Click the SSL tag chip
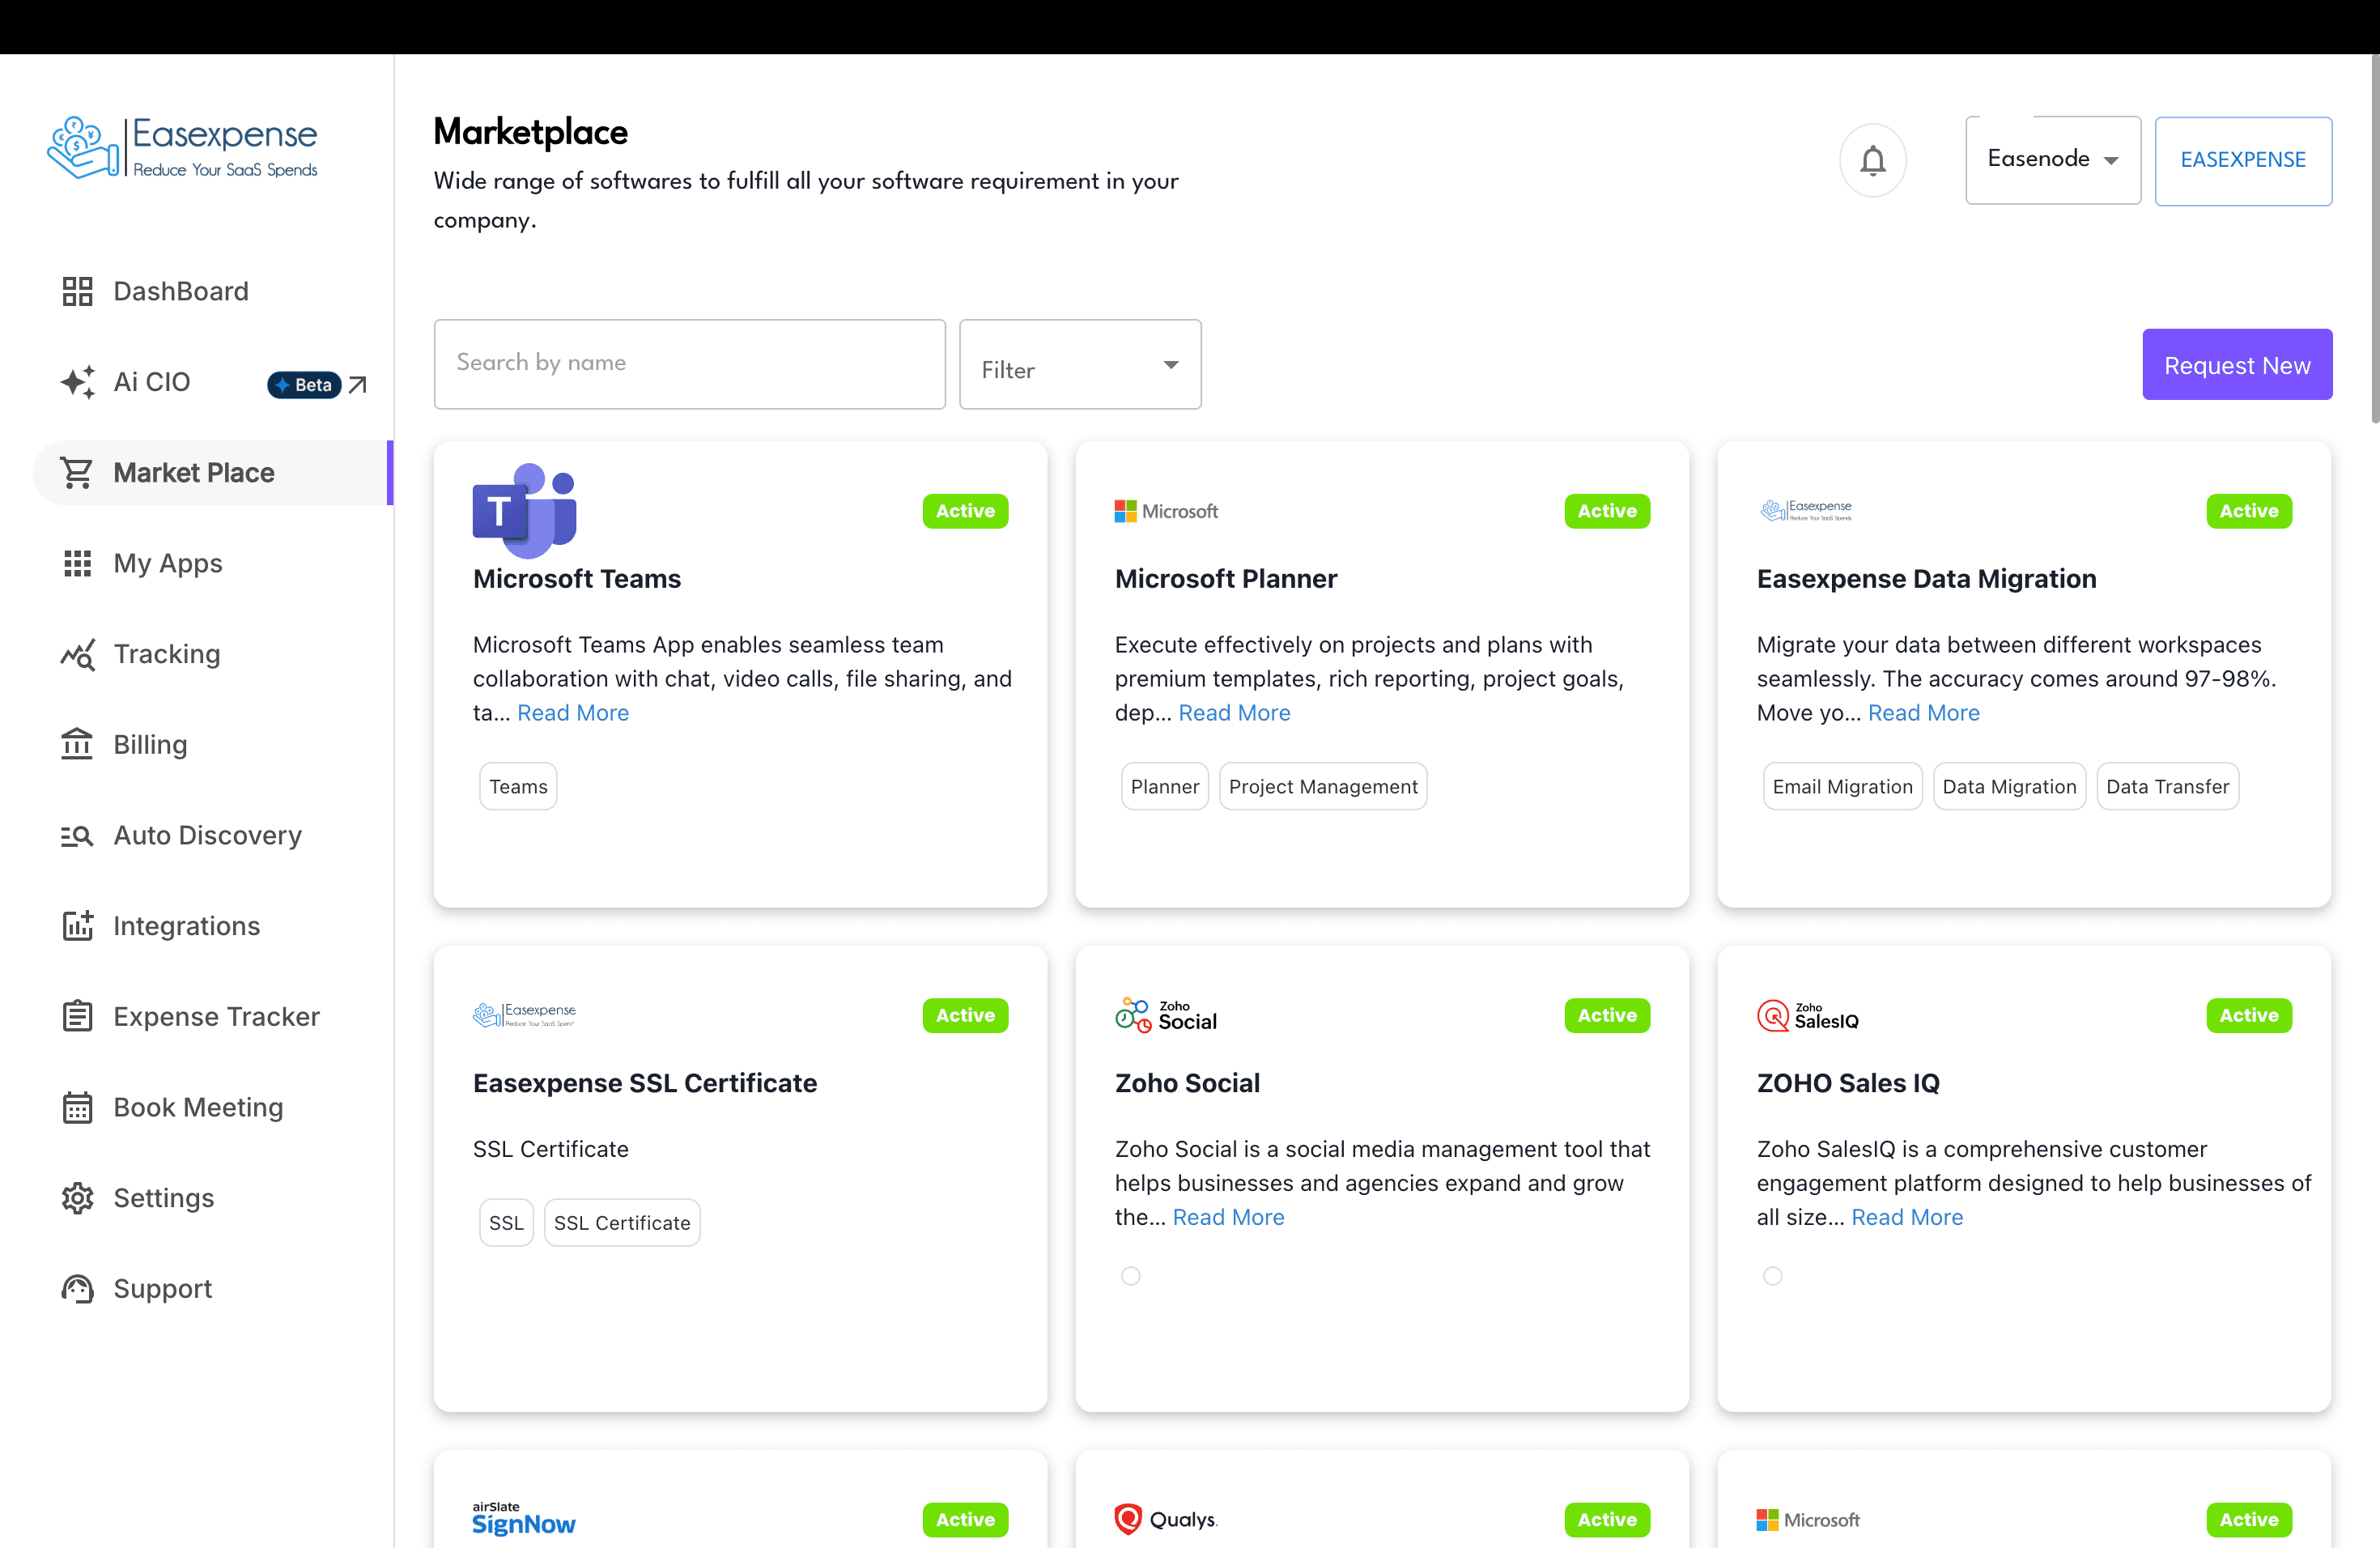Screen dimensions: 2380x1548 506,1223
